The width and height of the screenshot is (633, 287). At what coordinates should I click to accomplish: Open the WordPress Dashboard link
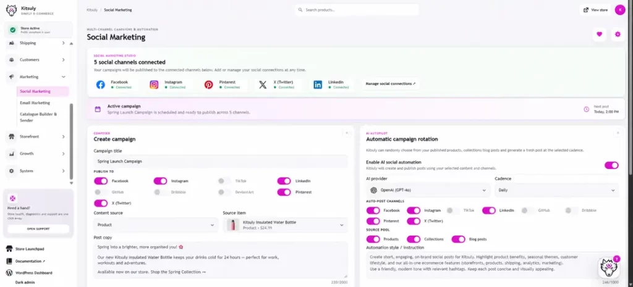point(34,273)
